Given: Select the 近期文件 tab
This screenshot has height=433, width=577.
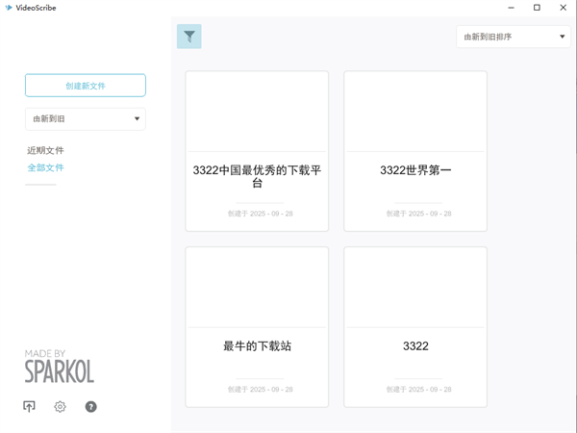Looking at the screenshot, I should coord(45,150).
